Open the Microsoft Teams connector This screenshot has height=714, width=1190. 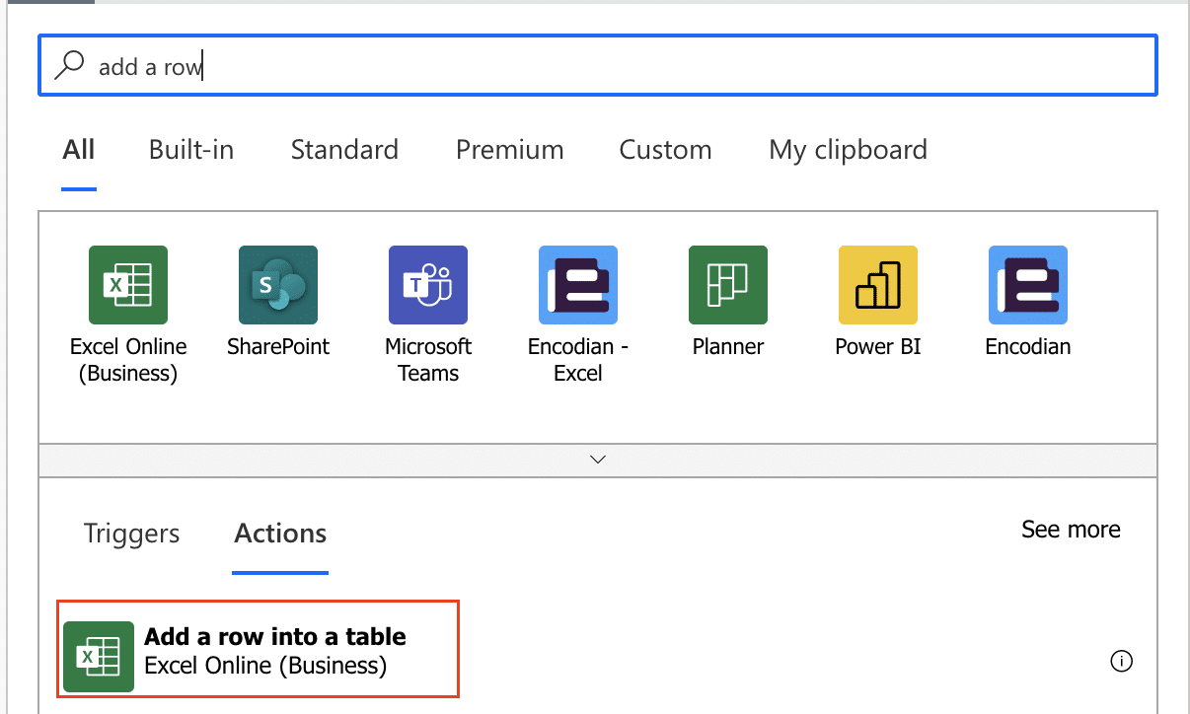[x=428, y=285]
